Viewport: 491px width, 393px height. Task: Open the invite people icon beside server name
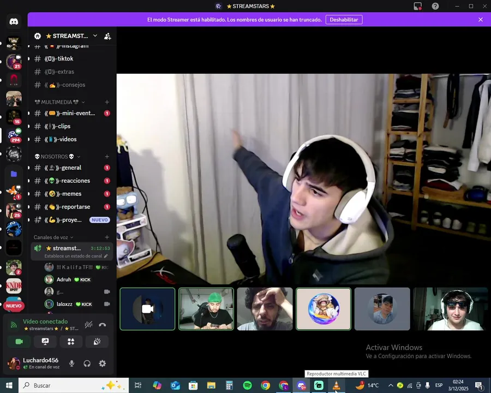(x=107, y=36)
